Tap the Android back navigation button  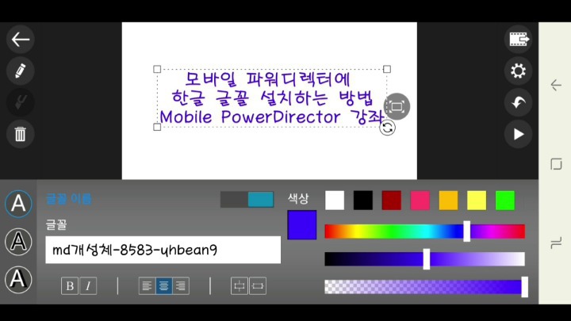(556, 85)
